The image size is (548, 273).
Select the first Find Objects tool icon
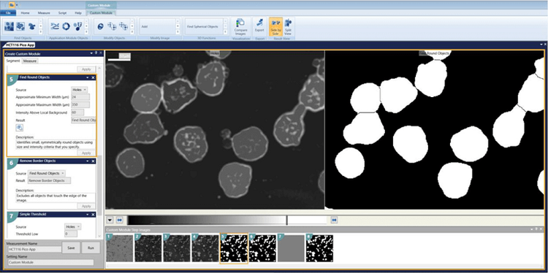point(9,26)
